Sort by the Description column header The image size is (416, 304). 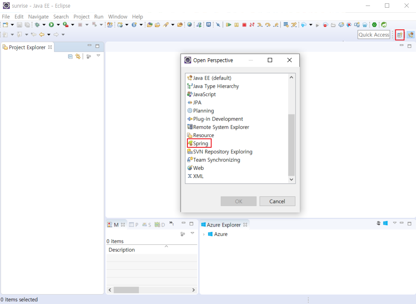click(152, 250)
